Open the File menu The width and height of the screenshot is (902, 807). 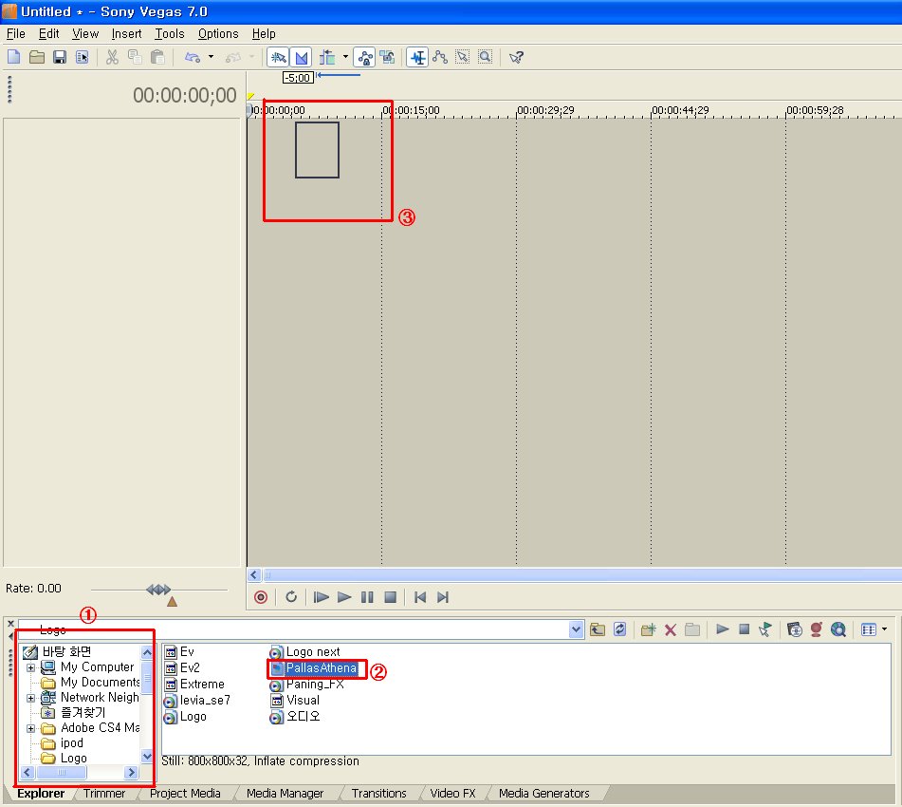pos(15,34)
